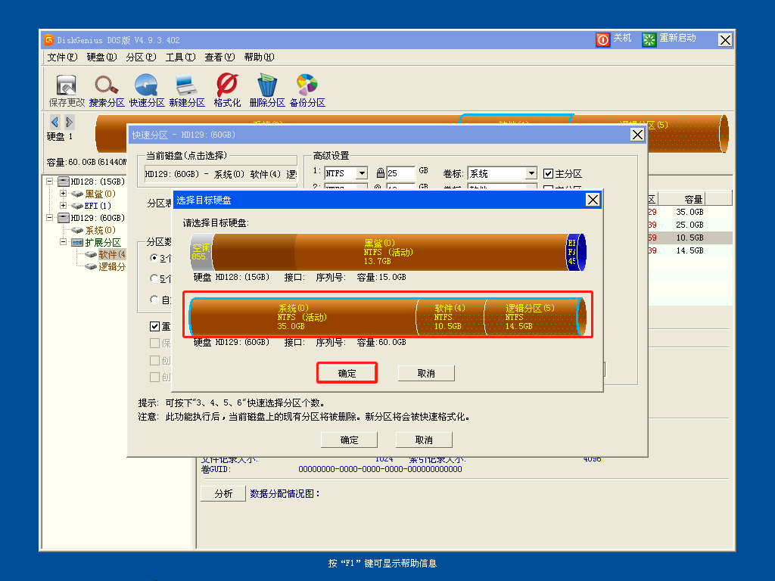Expand the 黑鲨(0) tree node
Image resolution: width=775 pixels, height=581 pixels.
(x=64, y=194)
